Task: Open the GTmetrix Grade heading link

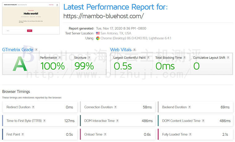Action: [18, 50]
